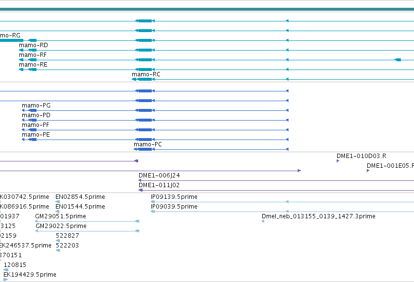Select the mamo-PC protein label
Screen dimensions: 414x282
tap(148, 144)
